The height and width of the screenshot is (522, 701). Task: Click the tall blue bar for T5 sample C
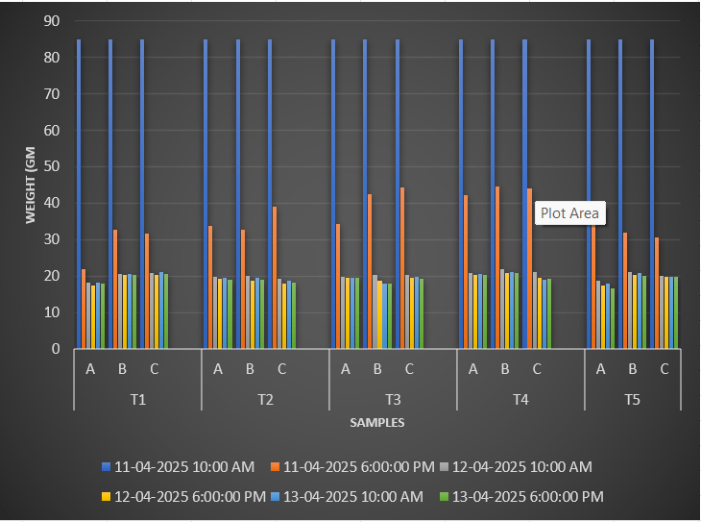tap(652, 192)
